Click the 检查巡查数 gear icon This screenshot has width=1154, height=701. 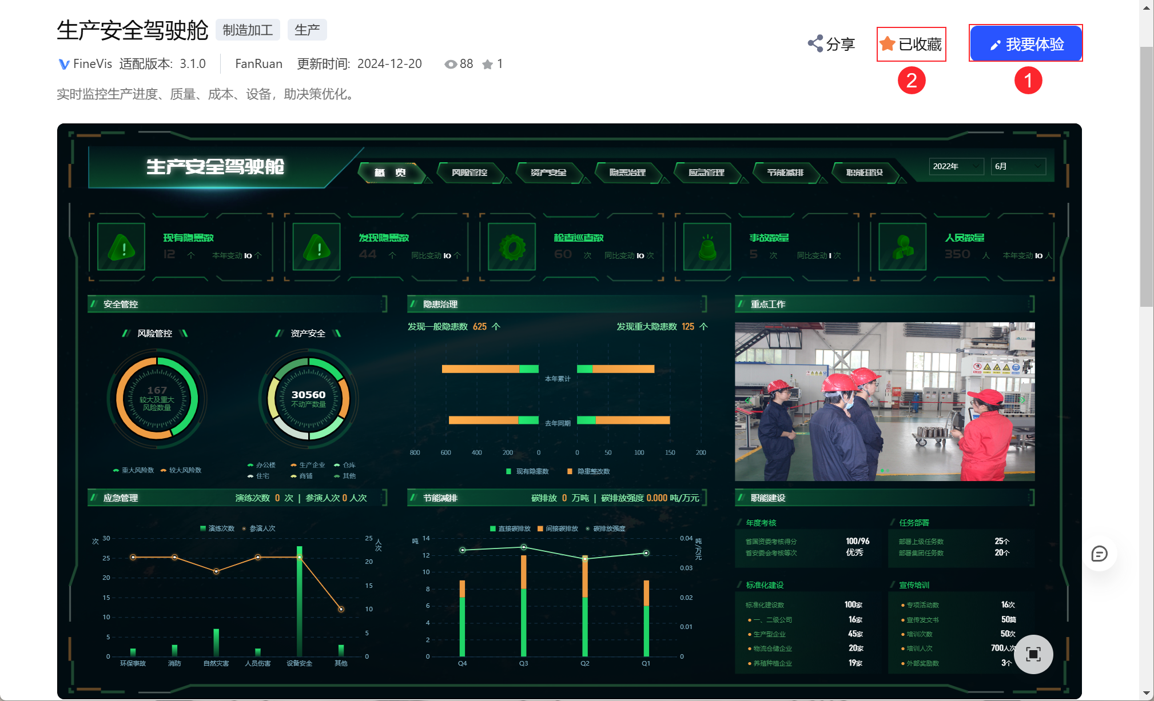[511, 247]
